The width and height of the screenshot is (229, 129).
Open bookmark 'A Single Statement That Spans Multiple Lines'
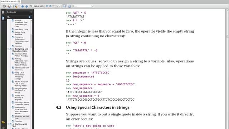pos(21,23)
